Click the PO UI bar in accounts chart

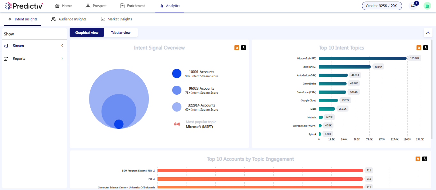click(x=260, y=179)
